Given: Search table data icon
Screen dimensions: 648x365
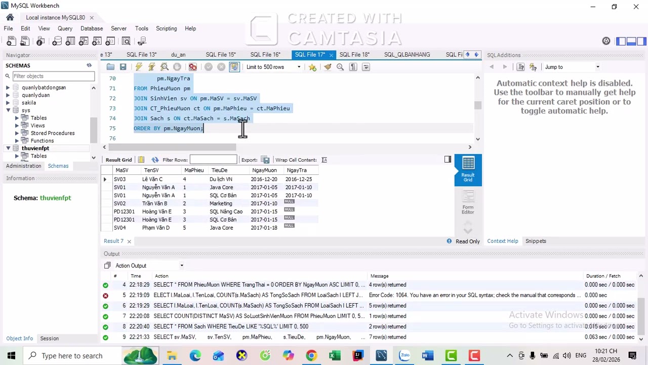Looking at the screenshot, I should click(x=126, y=41).
